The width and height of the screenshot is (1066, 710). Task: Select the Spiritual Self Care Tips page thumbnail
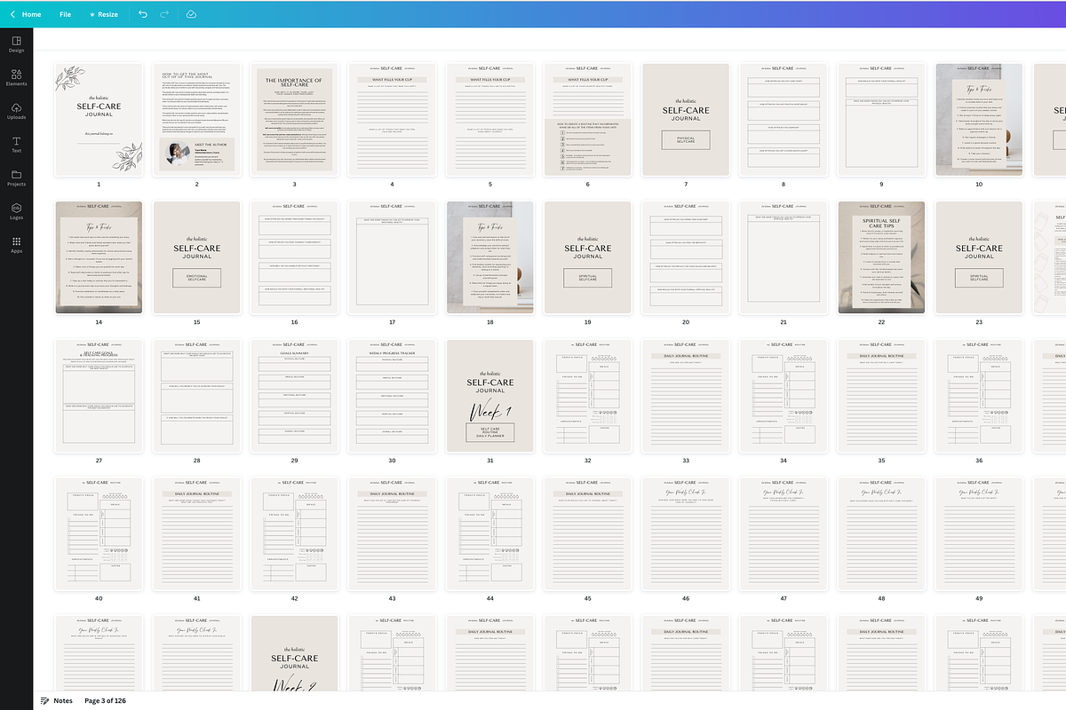[880, 257]
